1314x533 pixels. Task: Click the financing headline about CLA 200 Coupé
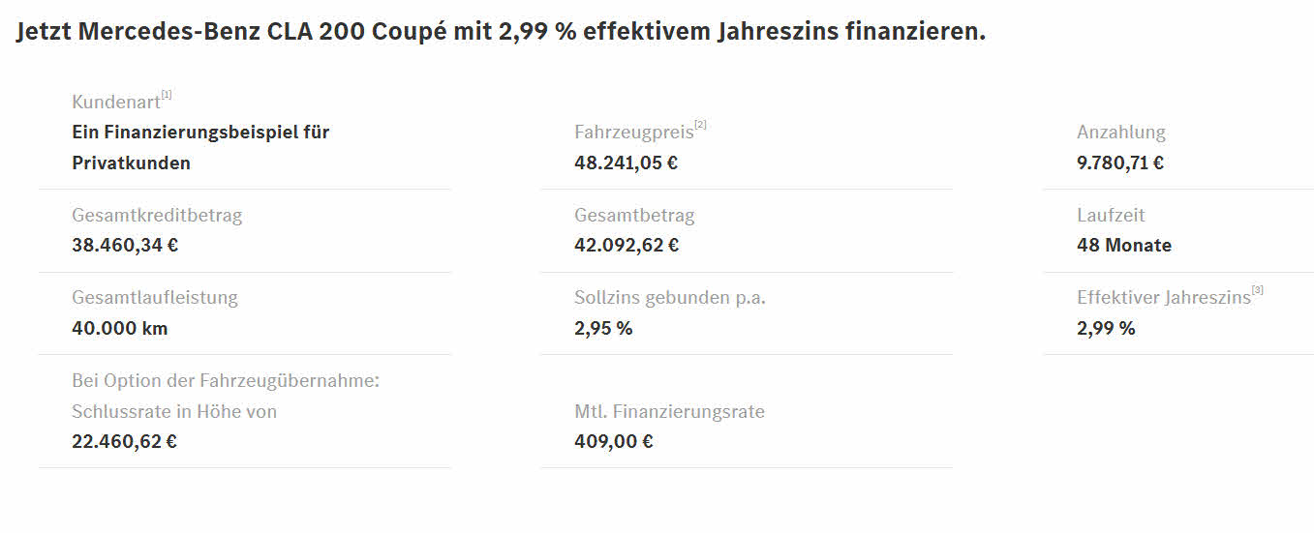(x=502, y=32)
